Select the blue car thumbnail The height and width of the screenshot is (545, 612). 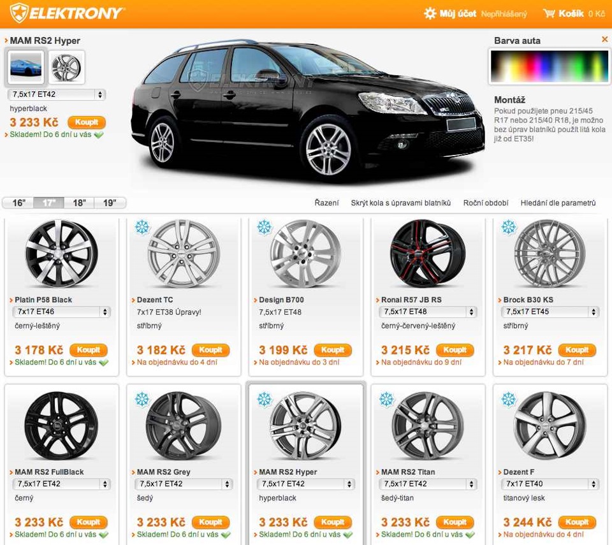tap(25, 67)
